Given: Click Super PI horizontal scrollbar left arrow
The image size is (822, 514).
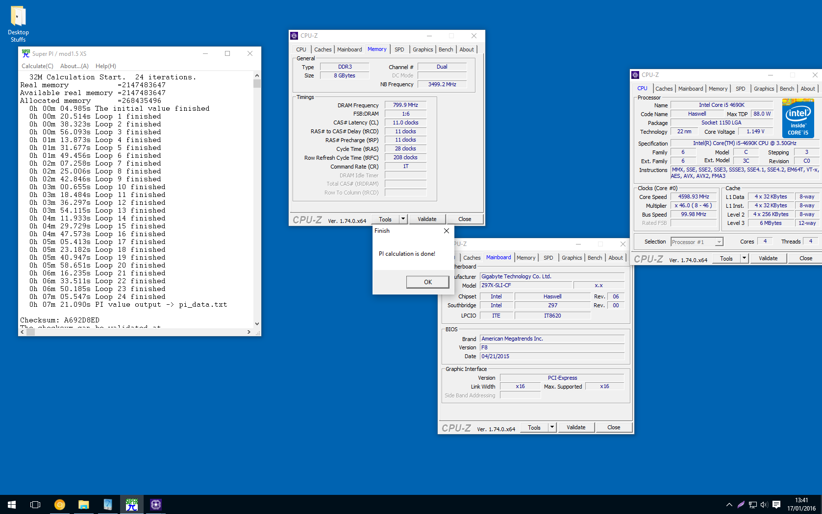Looking at the screenshot, I should tap(22, 332).
